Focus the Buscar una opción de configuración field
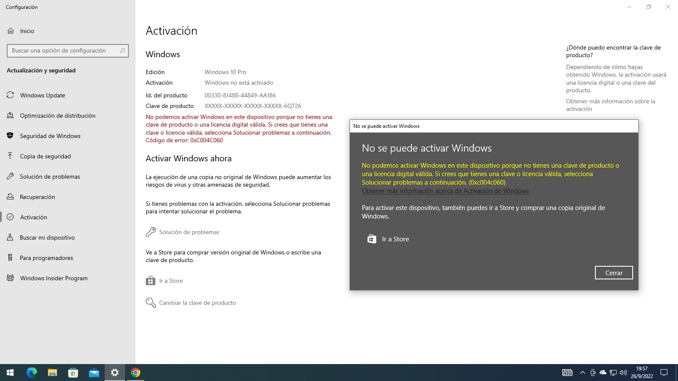 68,50
